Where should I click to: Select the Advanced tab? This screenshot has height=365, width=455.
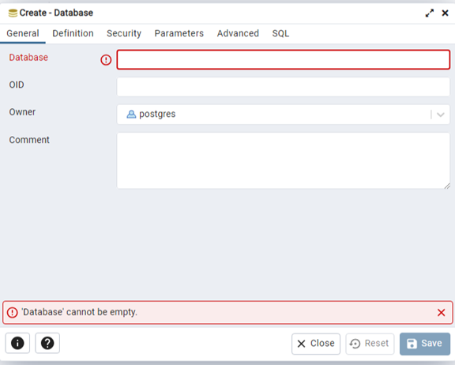[238, 33]
